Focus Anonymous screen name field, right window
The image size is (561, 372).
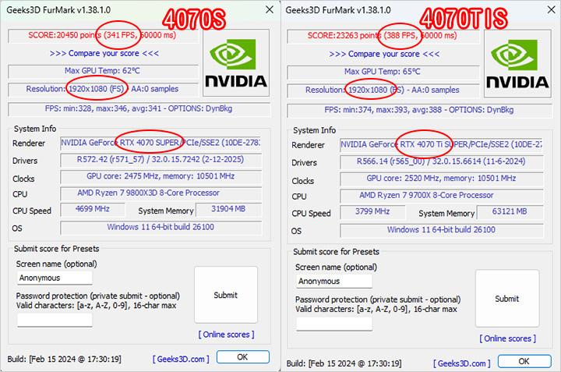tap(334, 281)
